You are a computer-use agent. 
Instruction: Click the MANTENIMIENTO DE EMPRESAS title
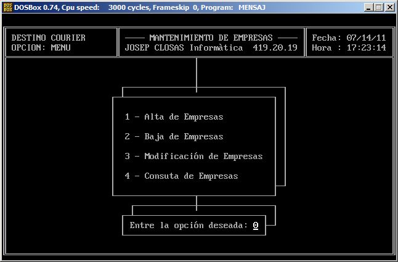click(211, 38)
